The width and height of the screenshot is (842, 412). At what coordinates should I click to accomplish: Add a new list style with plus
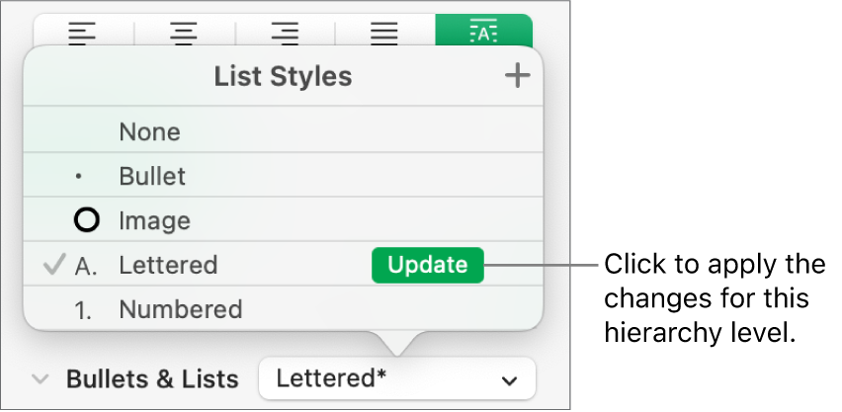click(x=517, y=76)
